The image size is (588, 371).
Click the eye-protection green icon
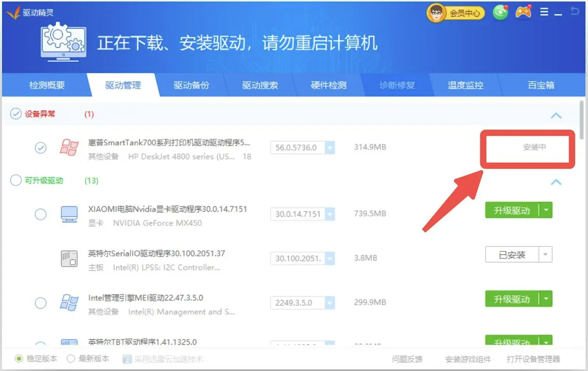pos(500,13)
